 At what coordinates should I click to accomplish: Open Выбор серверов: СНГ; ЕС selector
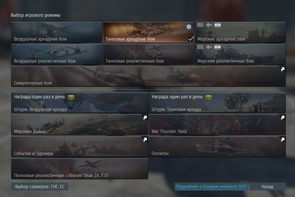tap(40, 186)
